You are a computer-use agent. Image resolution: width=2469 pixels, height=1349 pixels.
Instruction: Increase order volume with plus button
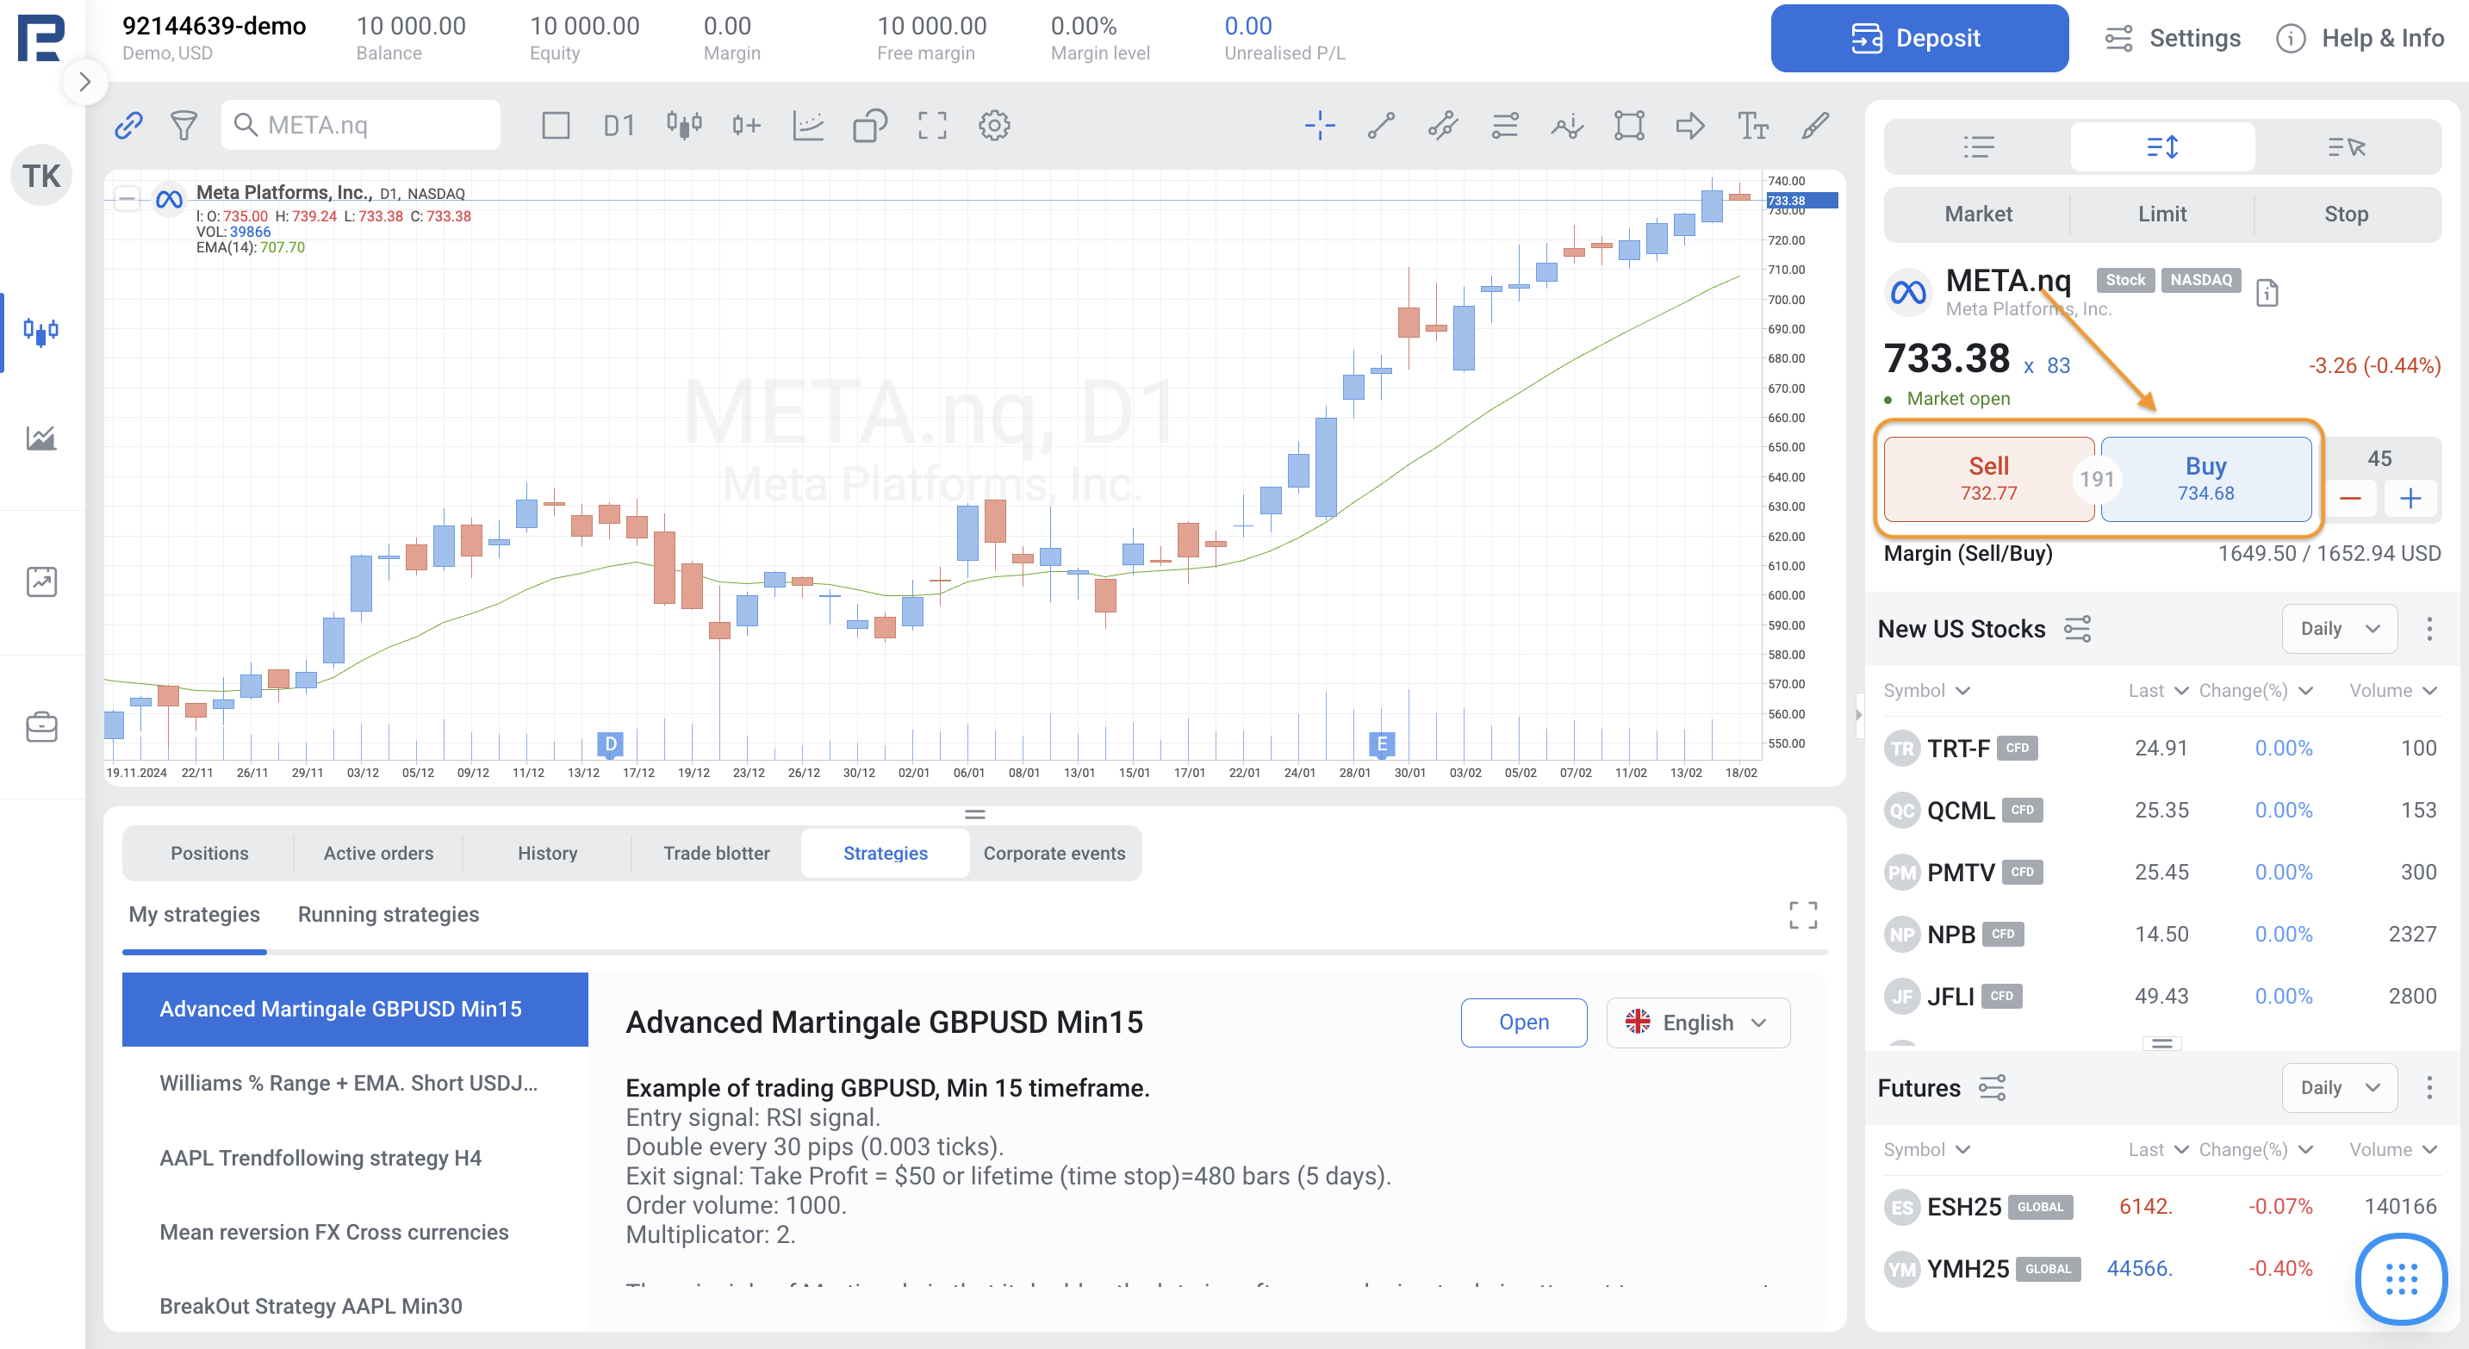2410,498
